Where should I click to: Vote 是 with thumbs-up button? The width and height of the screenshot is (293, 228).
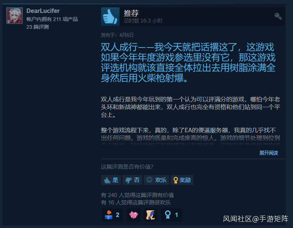111,180
